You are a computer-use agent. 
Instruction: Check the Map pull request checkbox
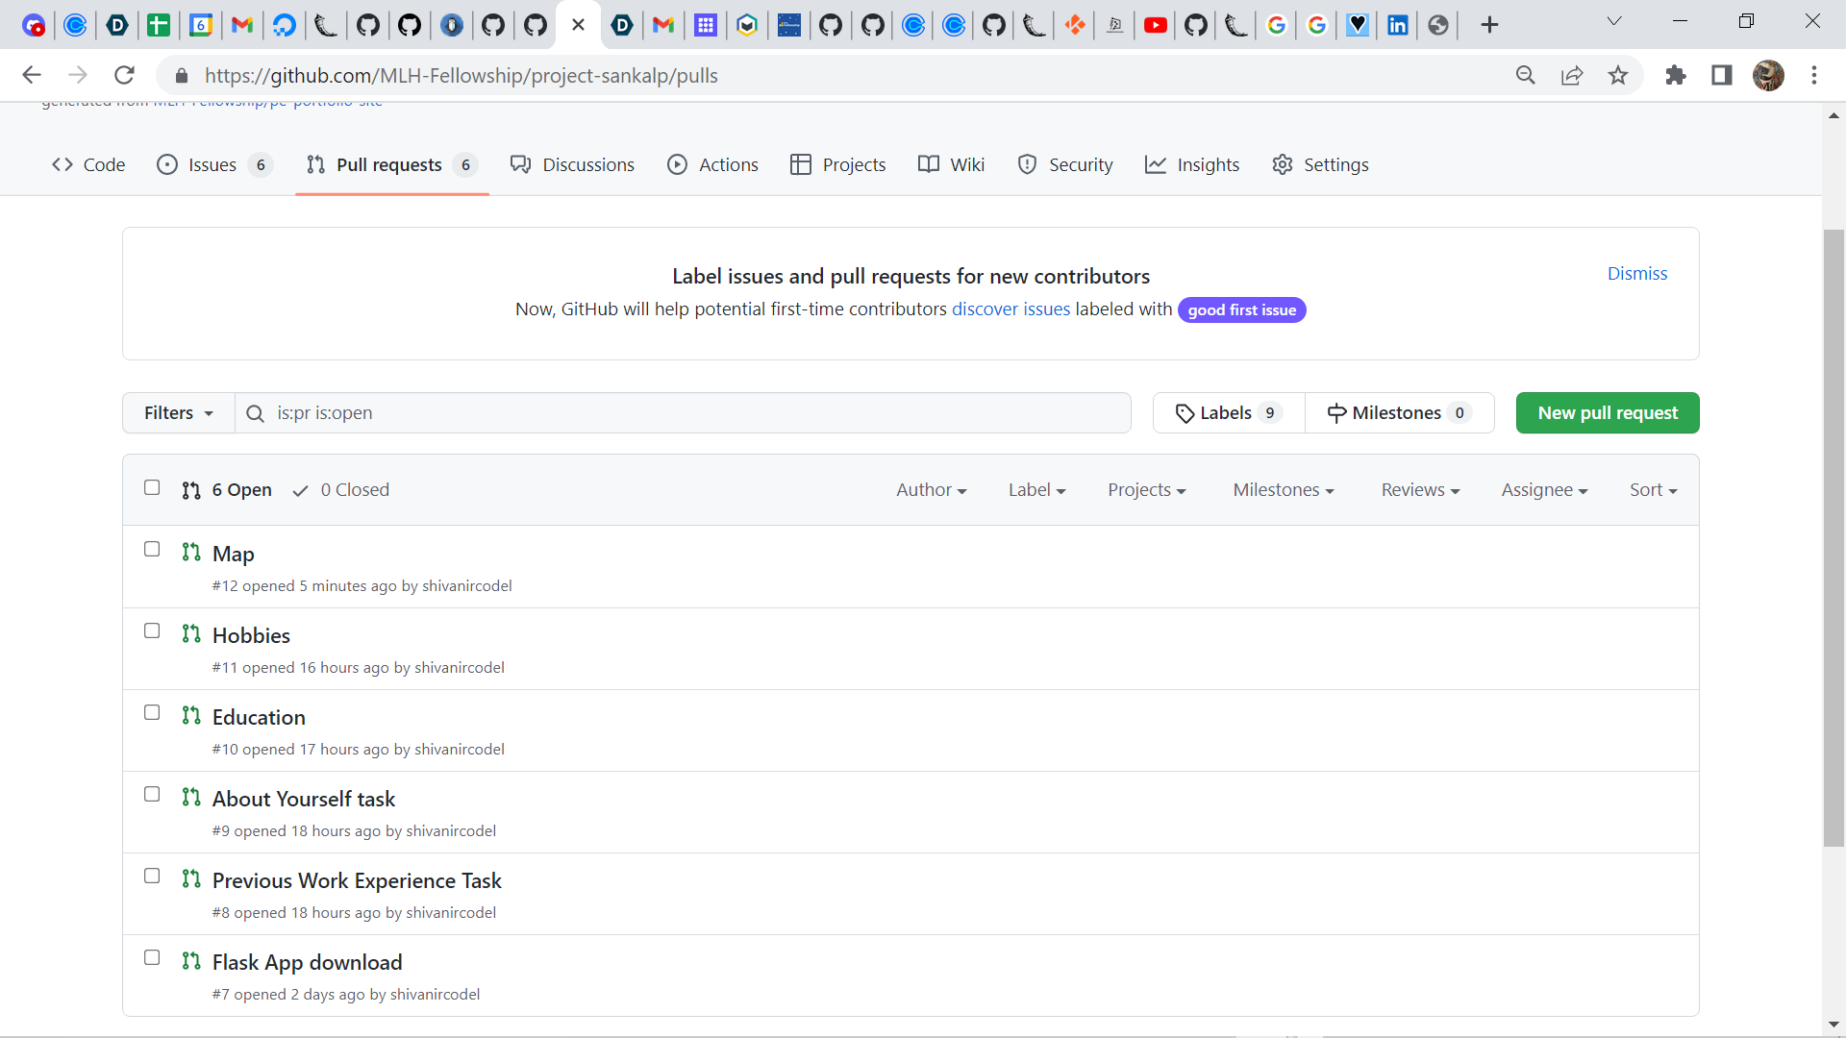[x=152, y=549]
